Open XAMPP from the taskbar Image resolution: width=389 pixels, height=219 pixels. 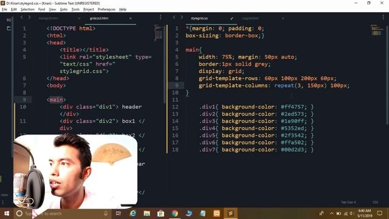coord(216,214)
